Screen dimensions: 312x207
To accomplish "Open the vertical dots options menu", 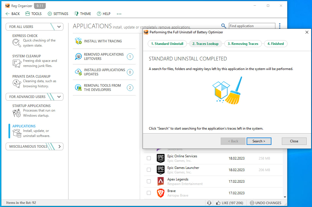I will [x=280, y=26].
